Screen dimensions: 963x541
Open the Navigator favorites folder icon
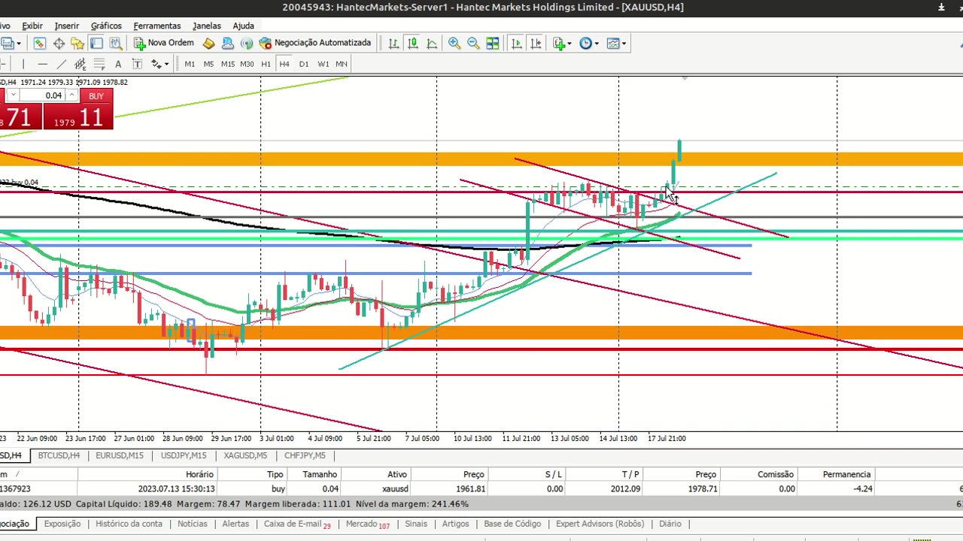77,43
